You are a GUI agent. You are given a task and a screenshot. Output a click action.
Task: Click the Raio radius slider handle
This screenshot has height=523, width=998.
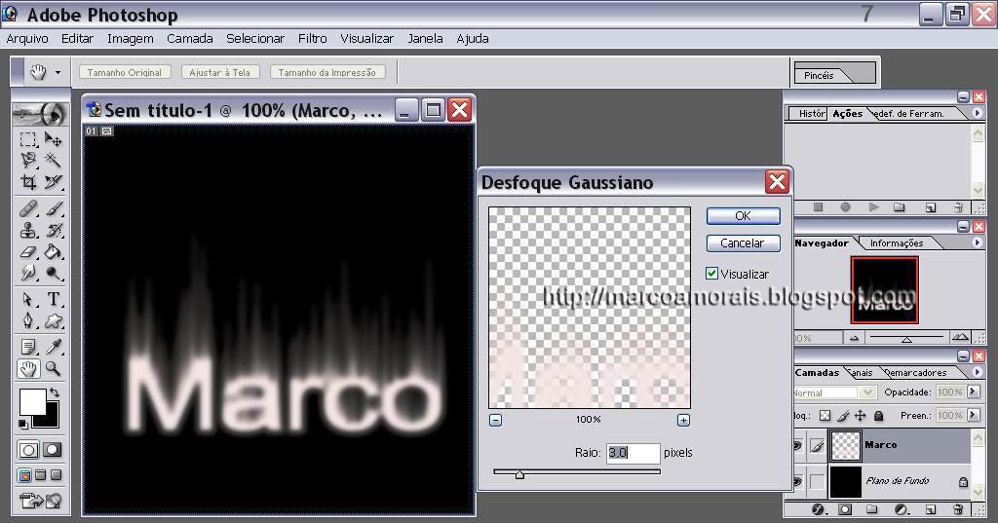tap(520, 474)
